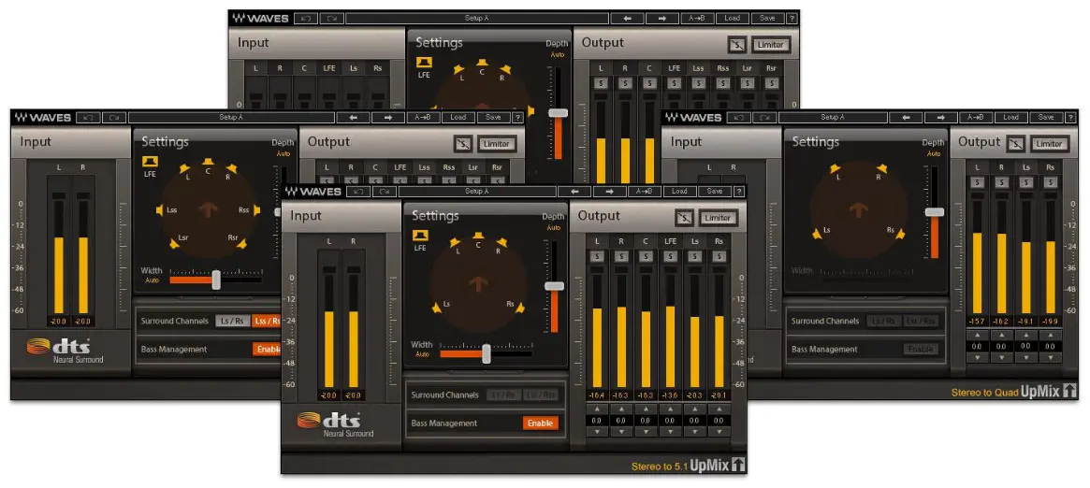
Task: Click Limiter button in Stereo to 5.1 Output
Action: pyautogui.click(x=718, y=218)
